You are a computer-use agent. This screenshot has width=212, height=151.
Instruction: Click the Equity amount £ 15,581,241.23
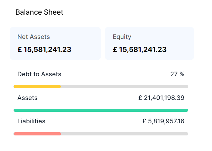pyautogui.click(x=139, y=50)
